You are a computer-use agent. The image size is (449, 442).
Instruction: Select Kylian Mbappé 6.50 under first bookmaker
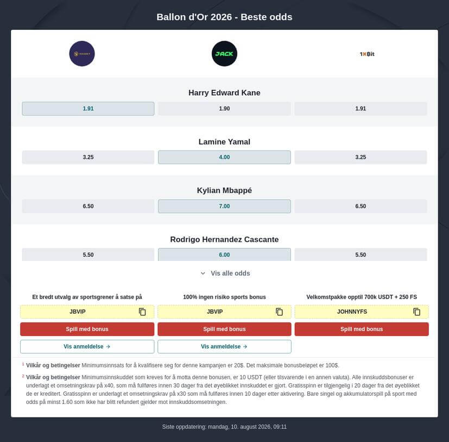[x=88, y=206]
